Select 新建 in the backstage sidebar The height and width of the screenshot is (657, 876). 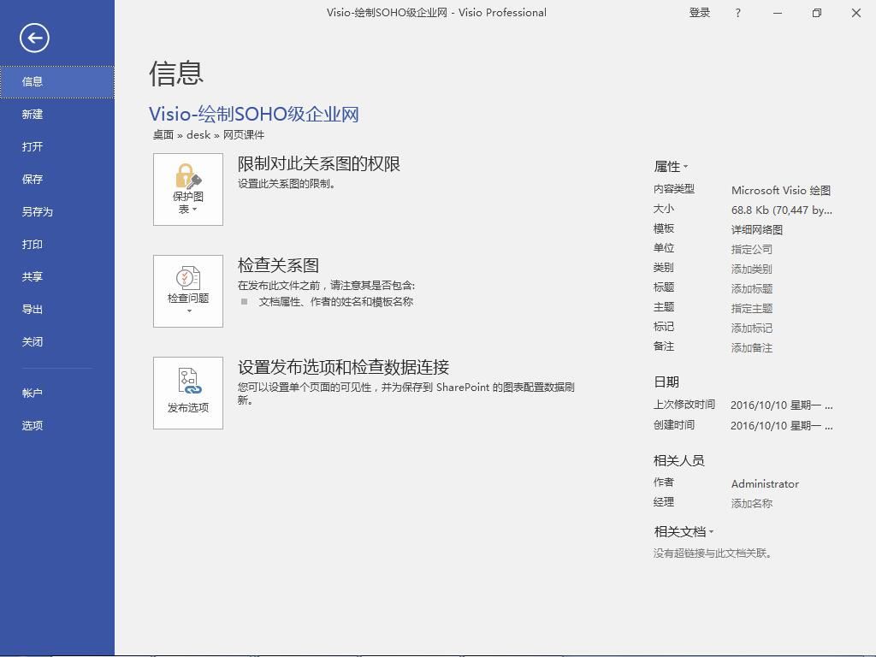[x=57, y=115]
